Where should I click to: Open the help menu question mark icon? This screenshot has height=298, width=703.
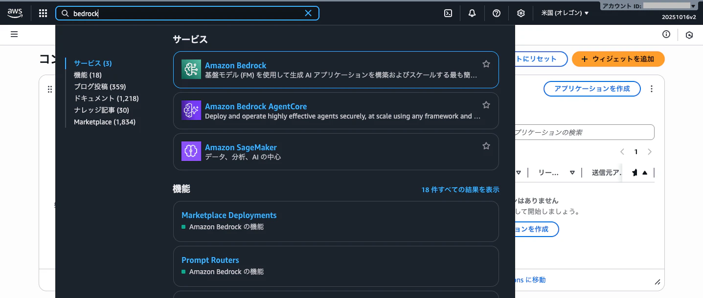(497, 13)
